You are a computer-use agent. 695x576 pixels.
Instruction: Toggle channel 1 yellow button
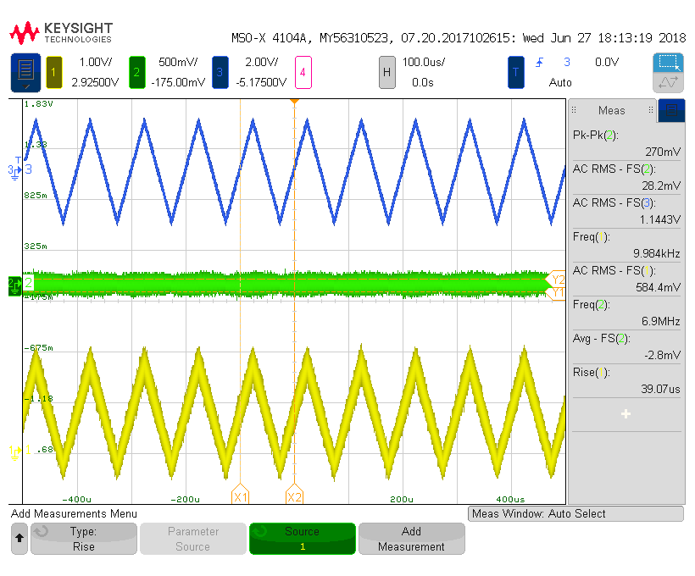(x=54, y=73)
